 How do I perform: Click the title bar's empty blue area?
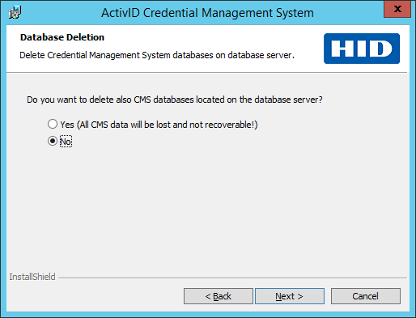click(348, 12)
